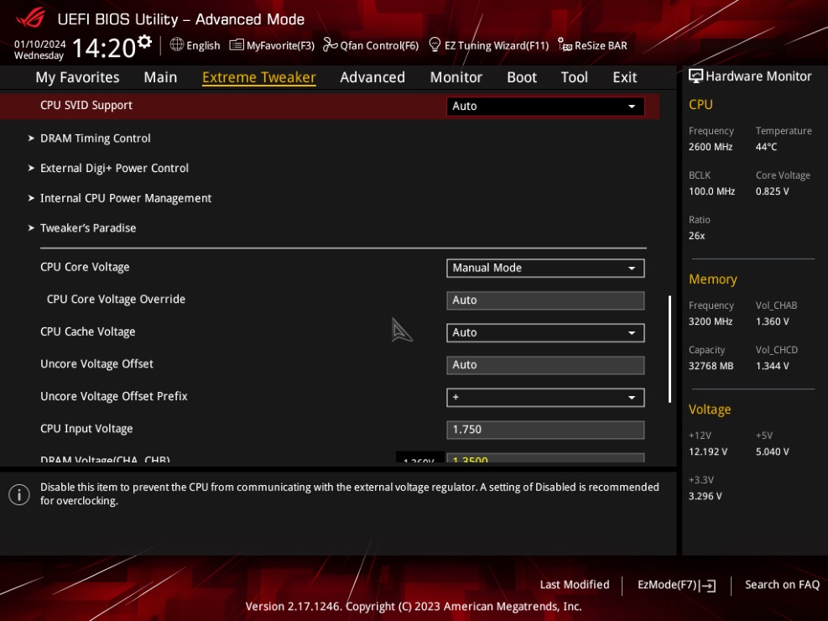This screenshot has height=621, width=828.
Task: Switch to the Main tab
Action: click(160, 77)
